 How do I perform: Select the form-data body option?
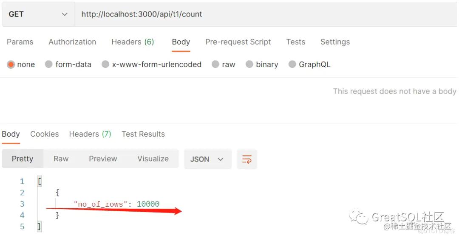(68, 64)
